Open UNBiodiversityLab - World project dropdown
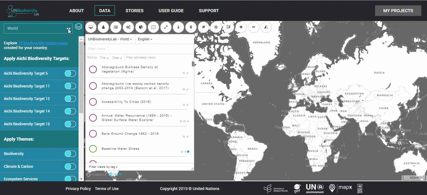427x195 pixels. (110, 39)
